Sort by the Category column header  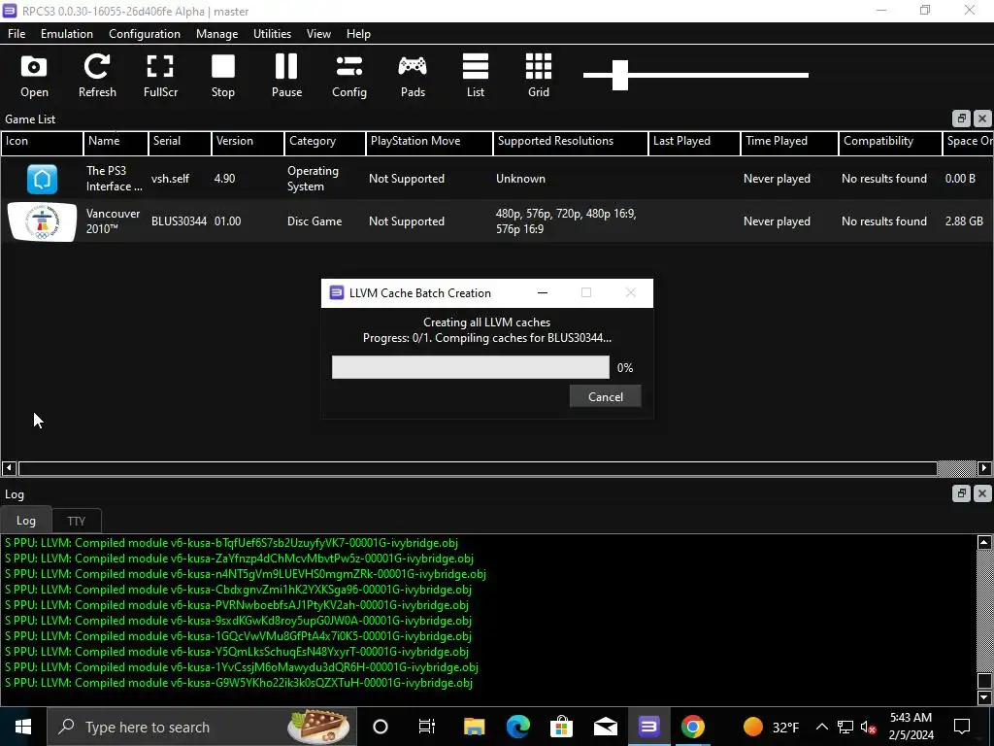click(x=325, y=142)
